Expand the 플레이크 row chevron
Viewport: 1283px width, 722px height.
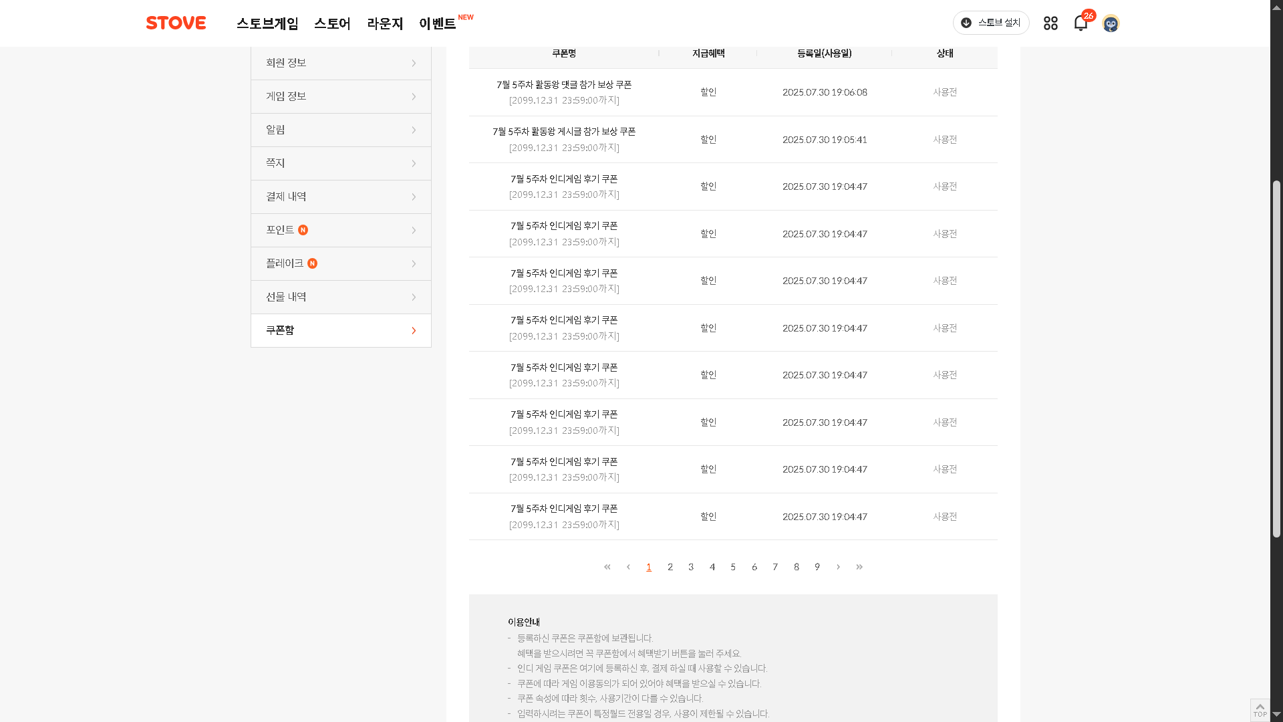(x=414, y=264)
